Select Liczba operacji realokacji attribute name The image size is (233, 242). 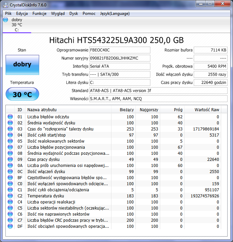click(51, 202)
